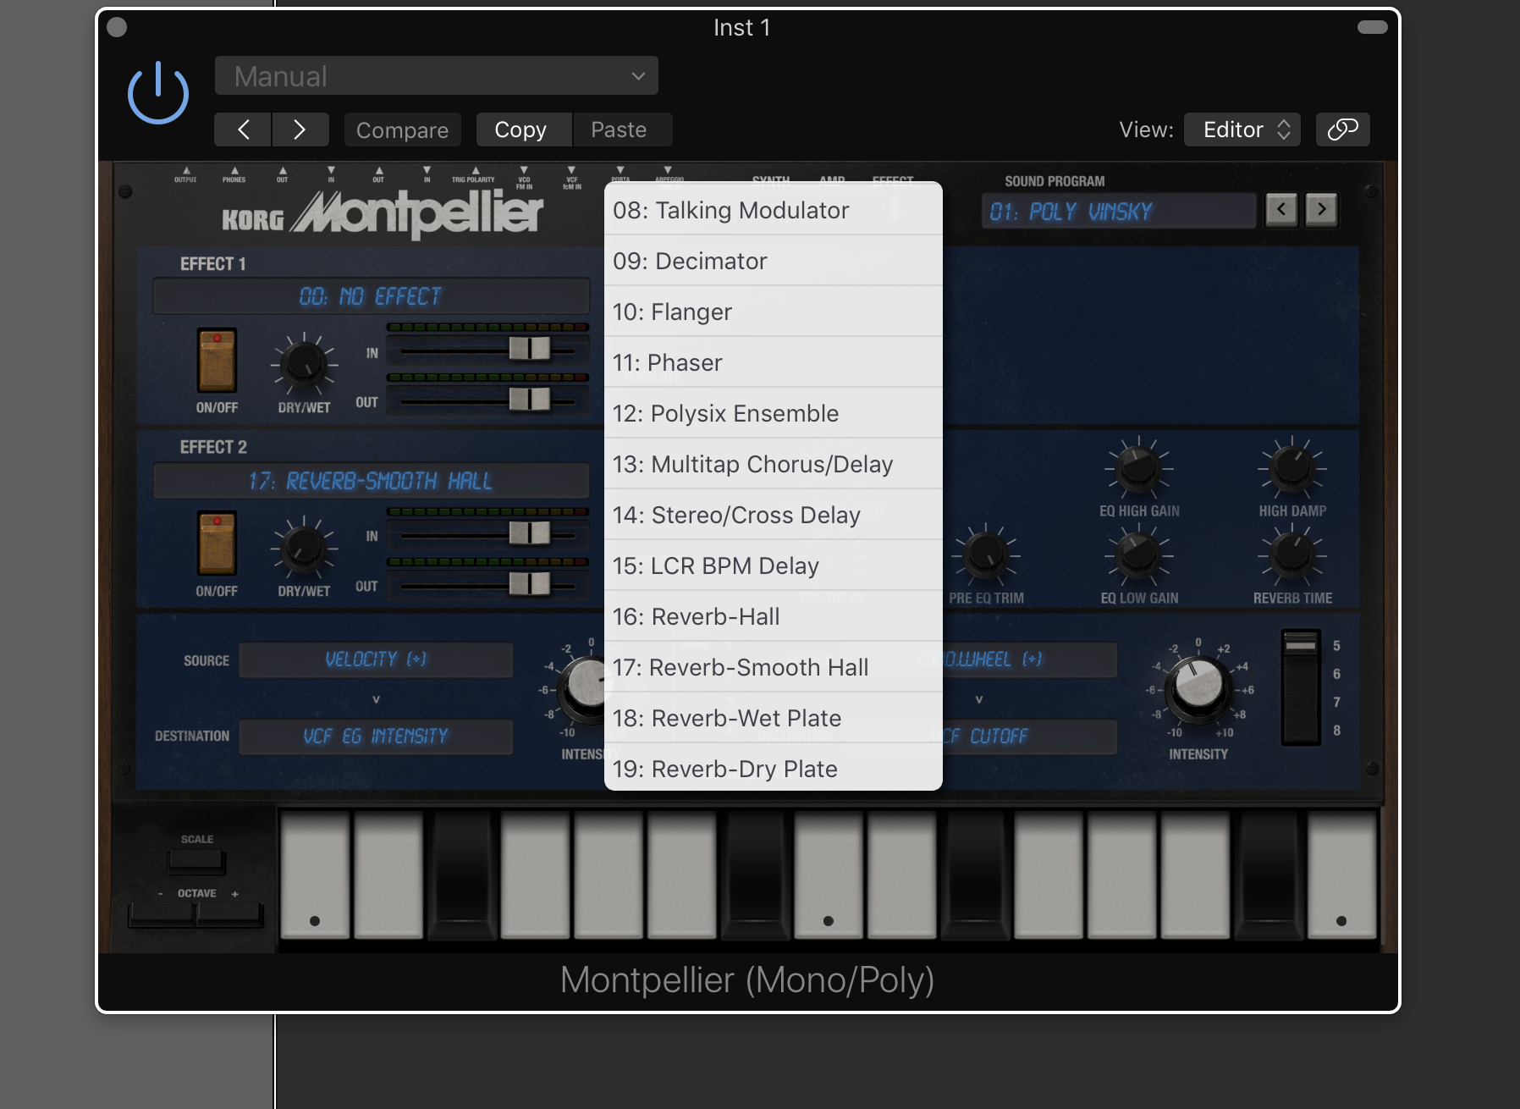The width and height of the screenshot is (1520, 1109).
Task: Open the MODWHEEL source selector
Action: pos(1029,659)
